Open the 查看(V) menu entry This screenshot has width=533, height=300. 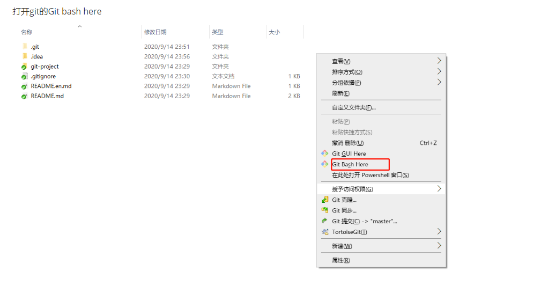coord(381,61)
